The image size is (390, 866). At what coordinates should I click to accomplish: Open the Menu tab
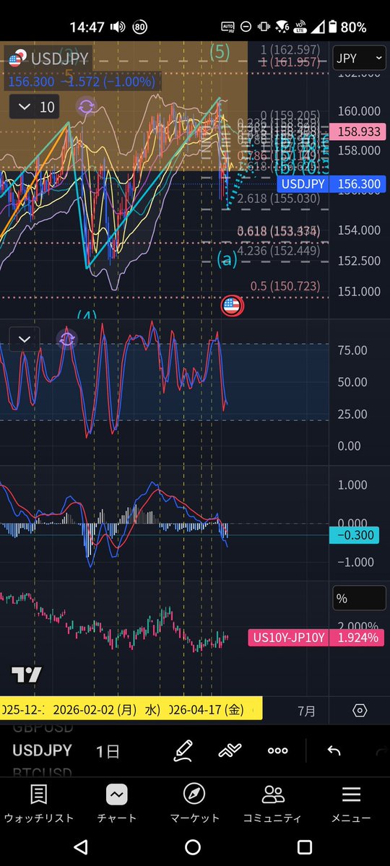pos(351,804)
